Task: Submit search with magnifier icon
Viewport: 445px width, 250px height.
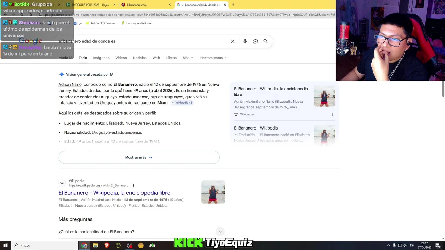Action: tap(266, 41)
